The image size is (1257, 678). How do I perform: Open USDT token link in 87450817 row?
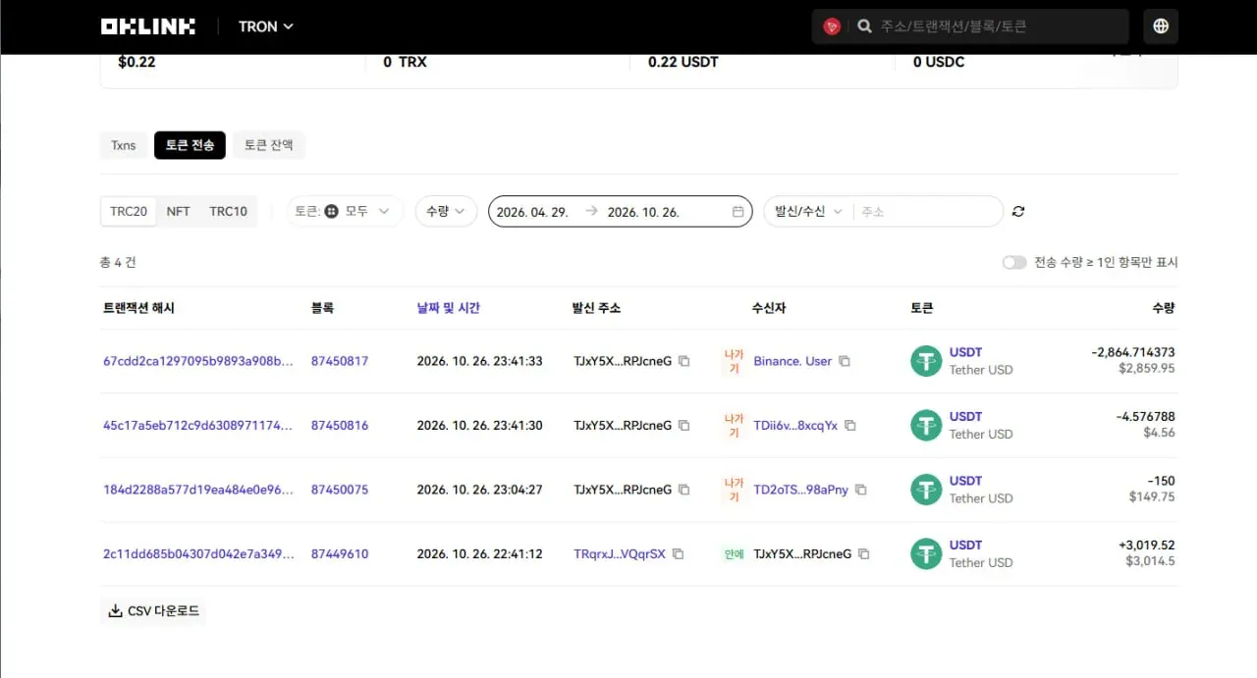click(965, 352)
